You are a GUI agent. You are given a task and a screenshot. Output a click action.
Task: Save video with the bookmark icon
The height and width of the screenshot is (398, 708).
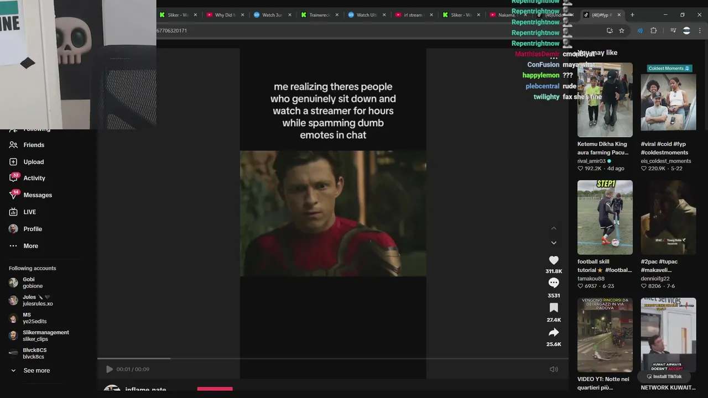tap(554, 308)
